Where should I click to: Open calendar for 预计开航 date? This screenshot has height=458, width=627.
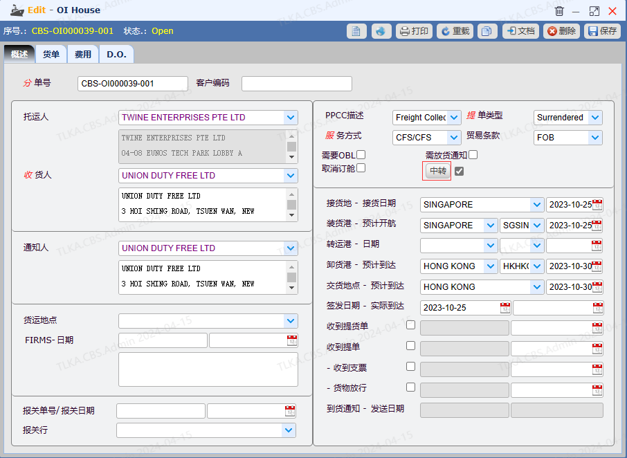click(597, 226)
